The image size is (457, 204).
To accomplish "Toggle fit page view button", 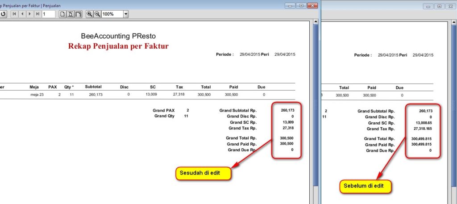I will (71, 14).
